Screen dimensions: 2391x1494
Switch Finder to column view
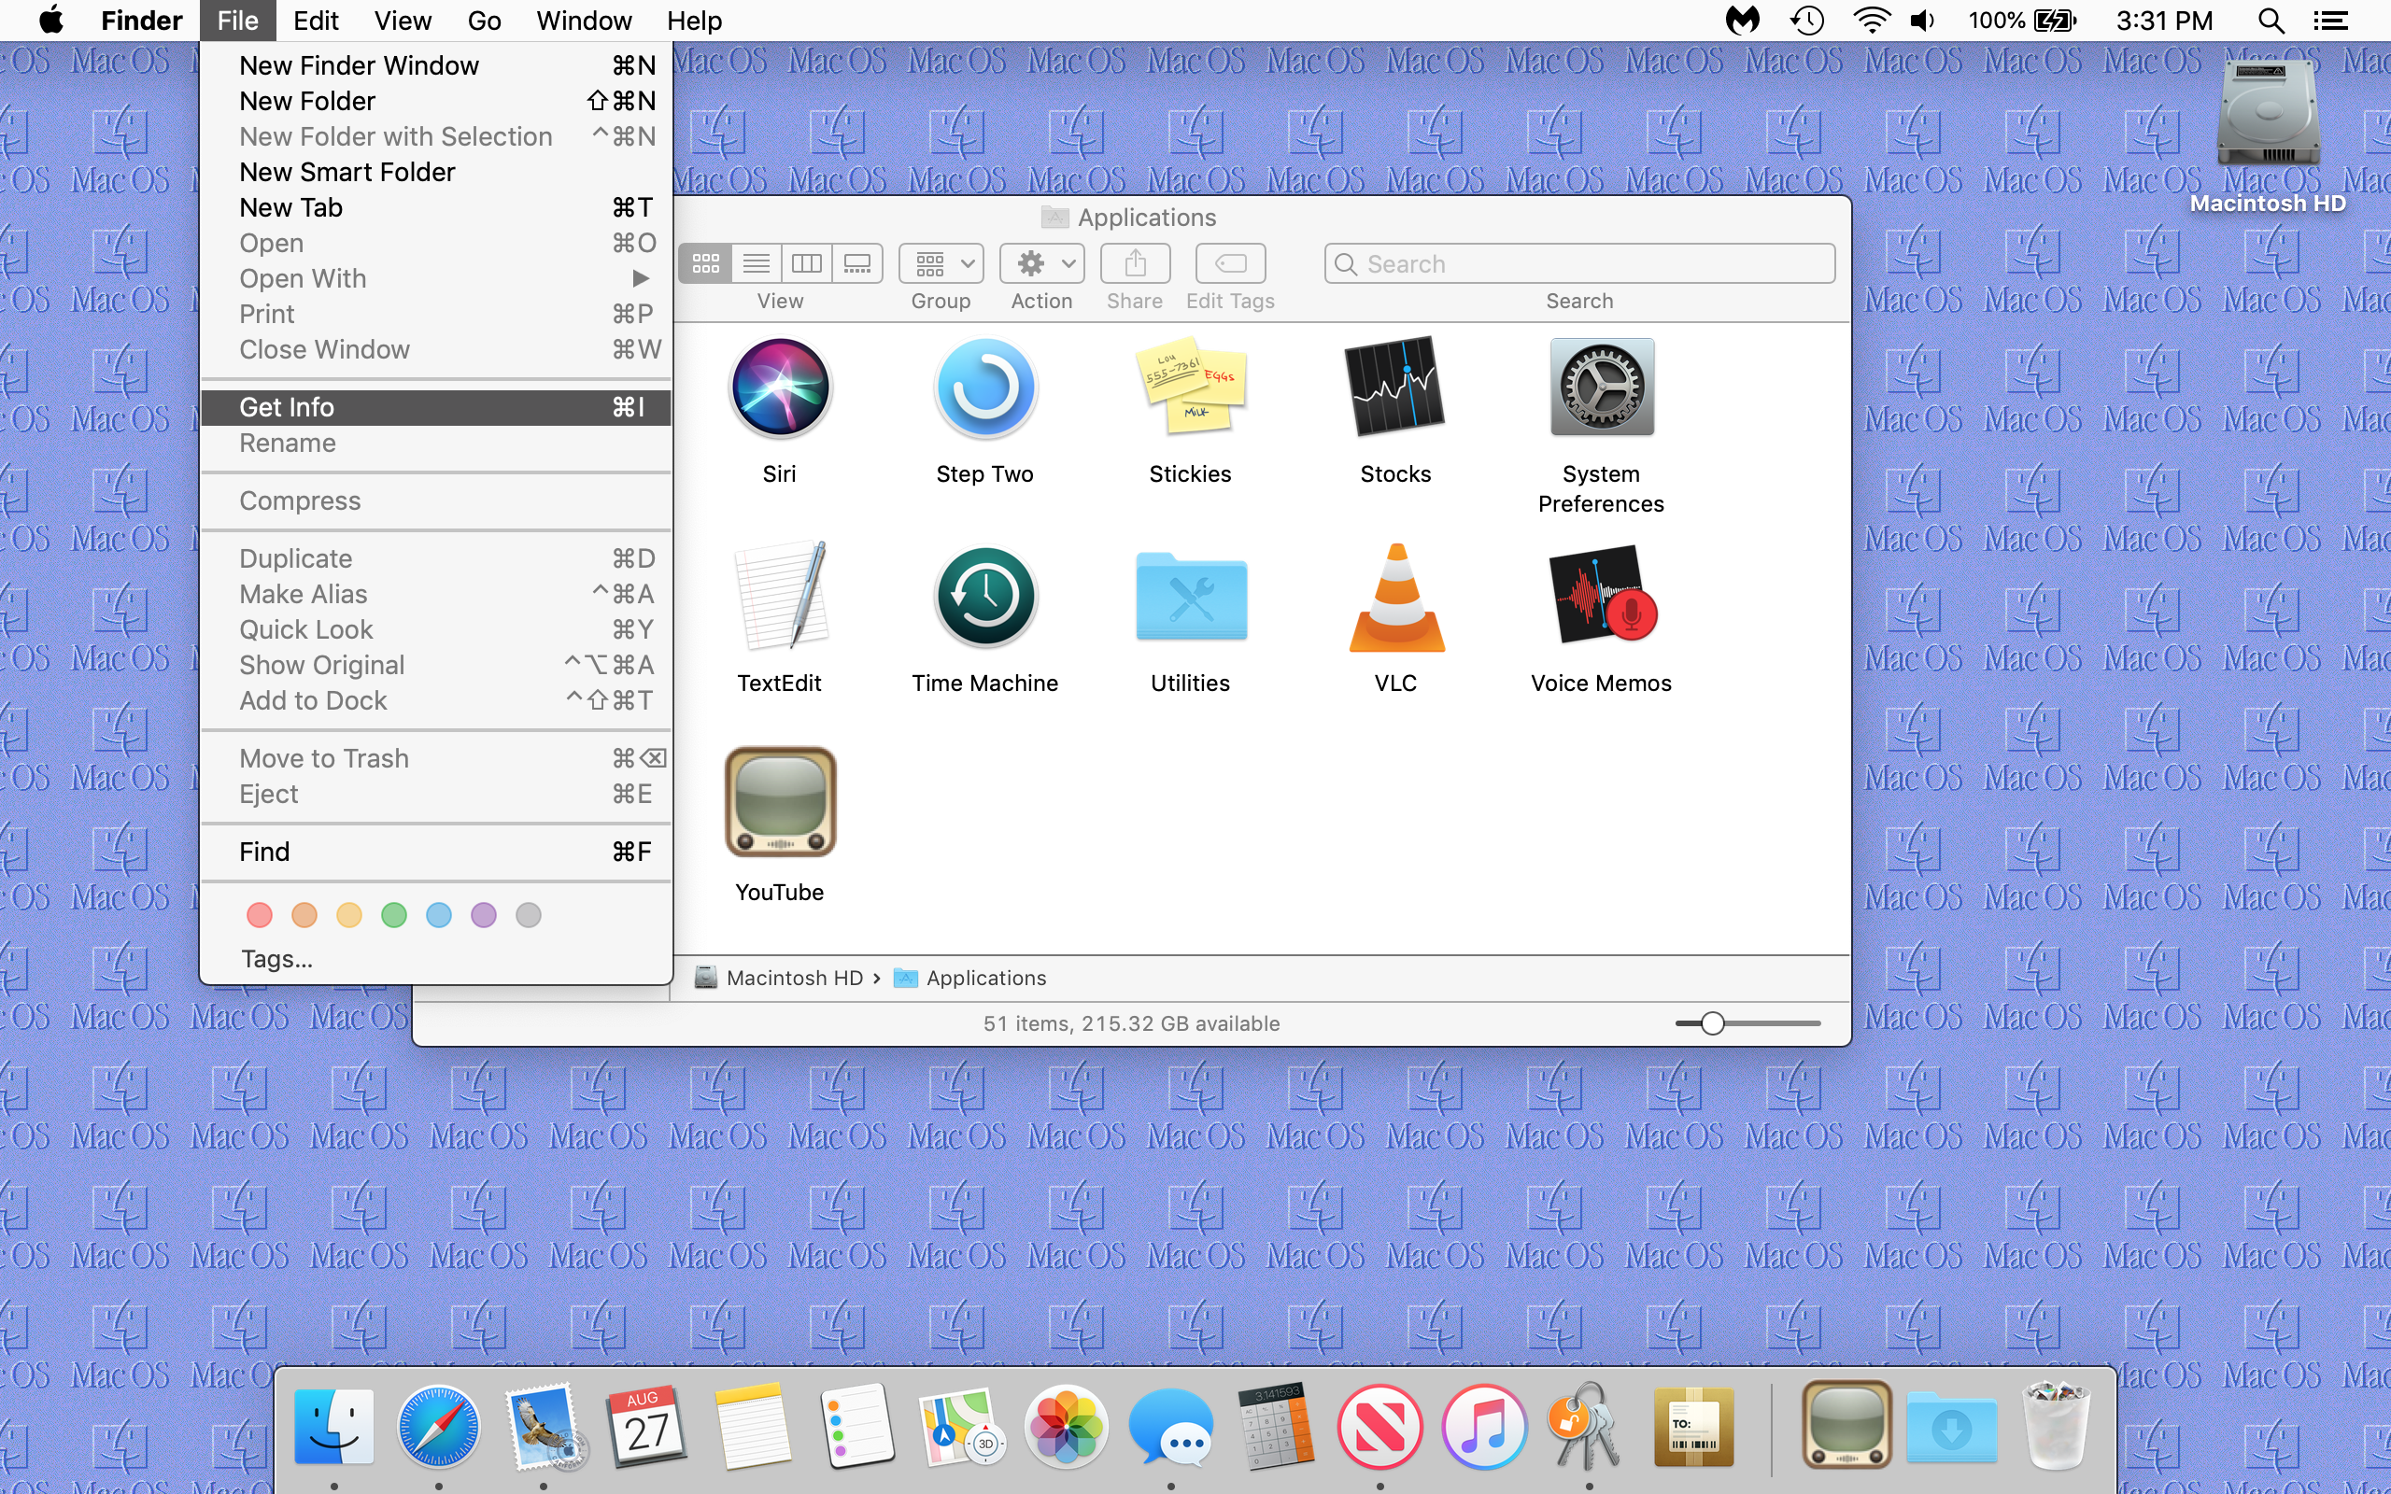tap(806, 264)
